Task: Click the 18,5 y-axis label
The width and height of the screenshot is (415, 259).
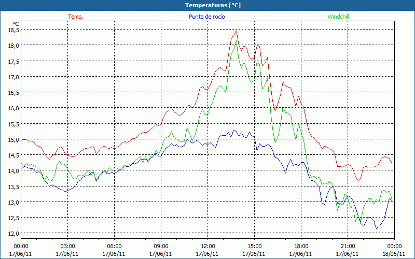Action: pos(13,30)
